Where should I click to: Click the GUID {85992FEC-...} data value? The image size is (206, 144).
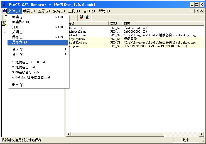pyautogui.click(x=155, y=46)
